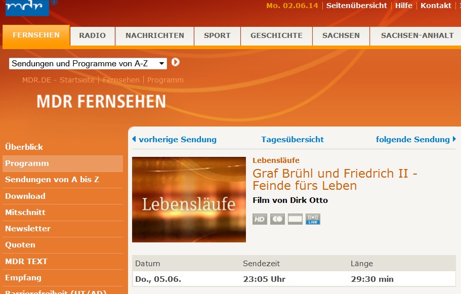The width and height of the screenshot is (461, 294).
Task: Click the left arrow before vorherige Sendung
Action: (x=134, y=139)
